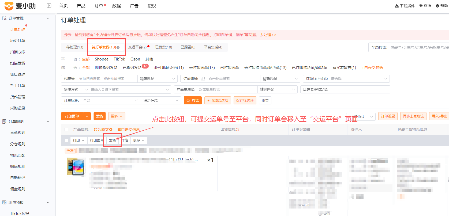Collapse 订单规则 sidebar group

[x=48, y=122]
